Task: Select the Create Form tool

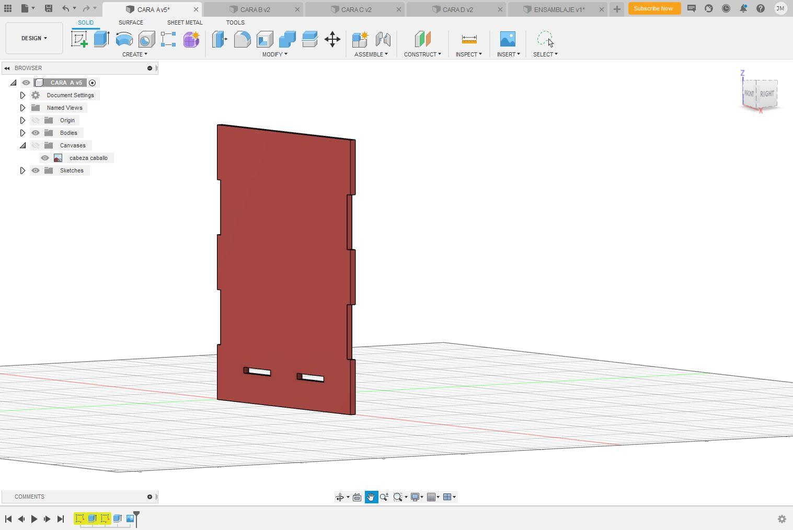Action: point(191,39)
